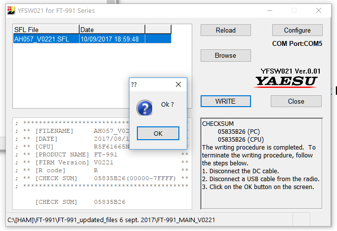Viewport: 337px width, 231px height.
Task: Close the '??' confirmation dialog with X
Action: tap(178, 85)
